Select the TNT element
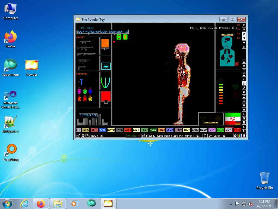 click(94, 130)
